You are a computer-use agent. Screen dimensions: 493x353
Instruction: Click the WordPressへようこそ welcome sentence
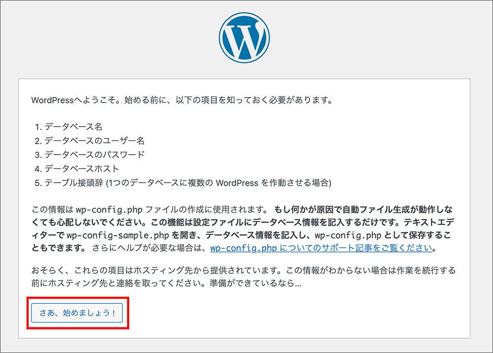[182, 100]
